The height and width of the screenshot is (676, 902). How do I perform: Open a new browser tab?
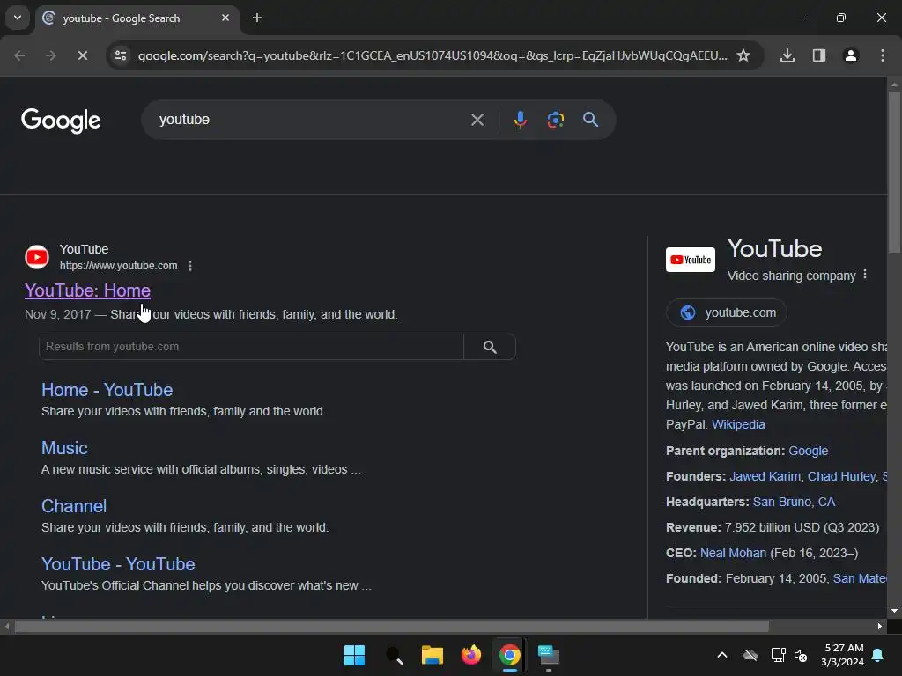(257, 18)
